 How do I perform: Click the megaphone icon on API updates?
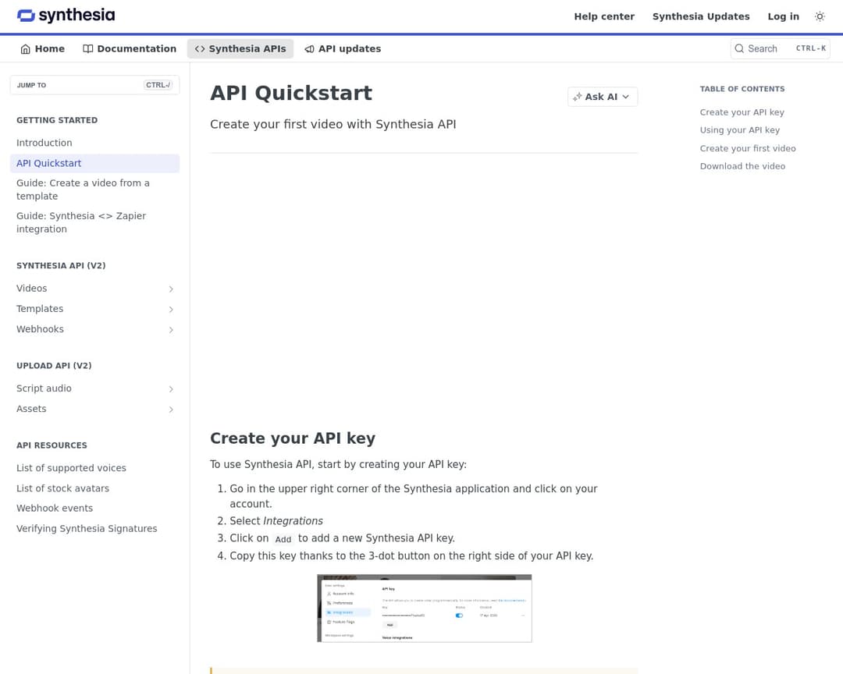310,49
